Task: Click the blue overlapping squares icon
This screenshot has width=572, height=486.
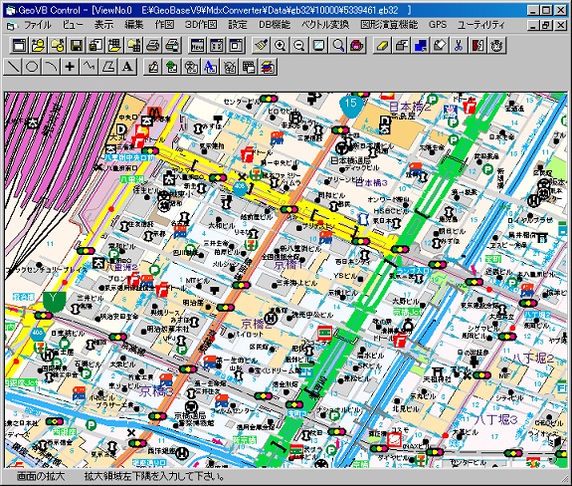Action: click(421, 46)
